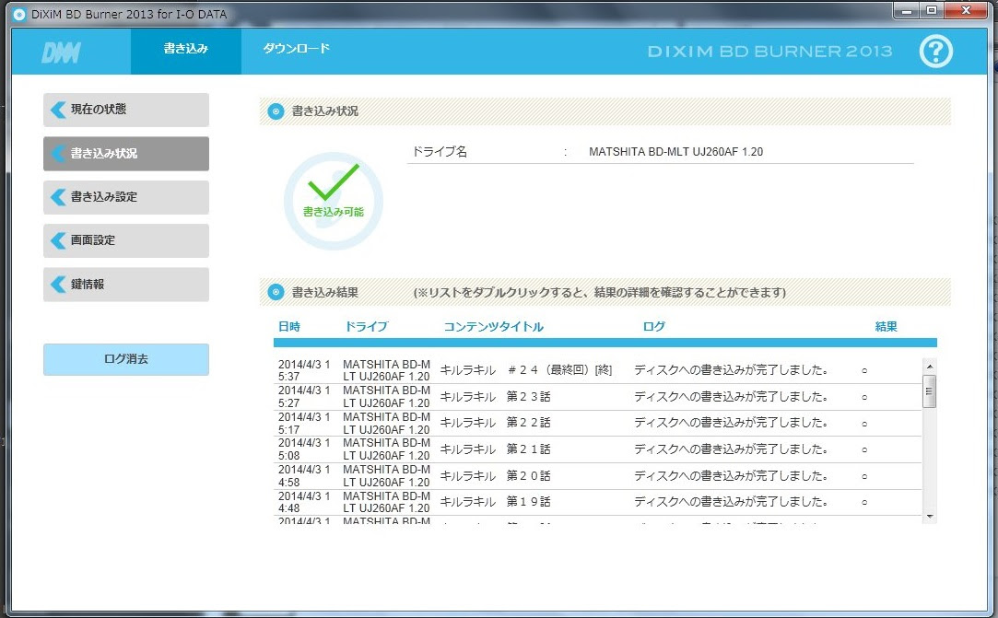Click the green checkmark 書き込み可能 status icon
Image resolution: width=998 pixels, height=618 pixels.
(333, 201)
